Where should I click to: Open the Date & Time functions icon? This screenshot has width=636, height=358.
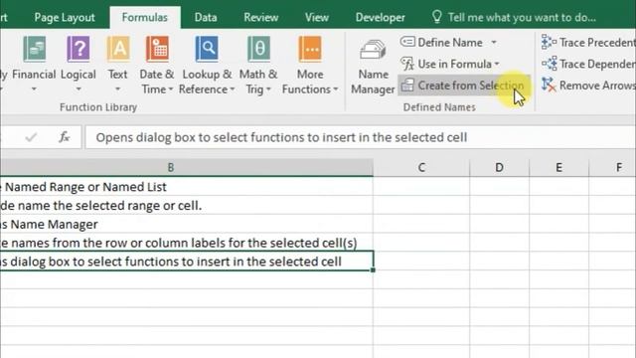point(157,49)
